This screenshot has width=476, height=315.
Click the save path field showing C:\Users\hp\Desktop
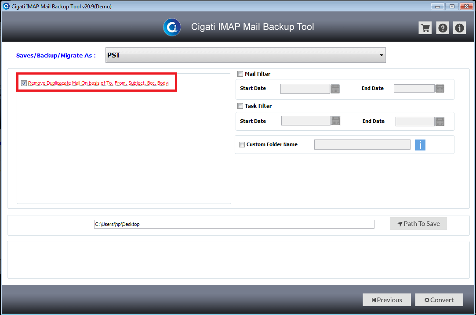tap(234, 224)
